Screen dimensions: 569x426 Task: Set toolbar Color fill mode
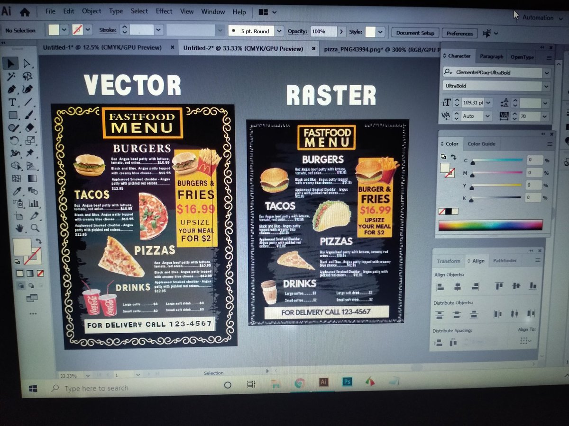coord(20,274)
